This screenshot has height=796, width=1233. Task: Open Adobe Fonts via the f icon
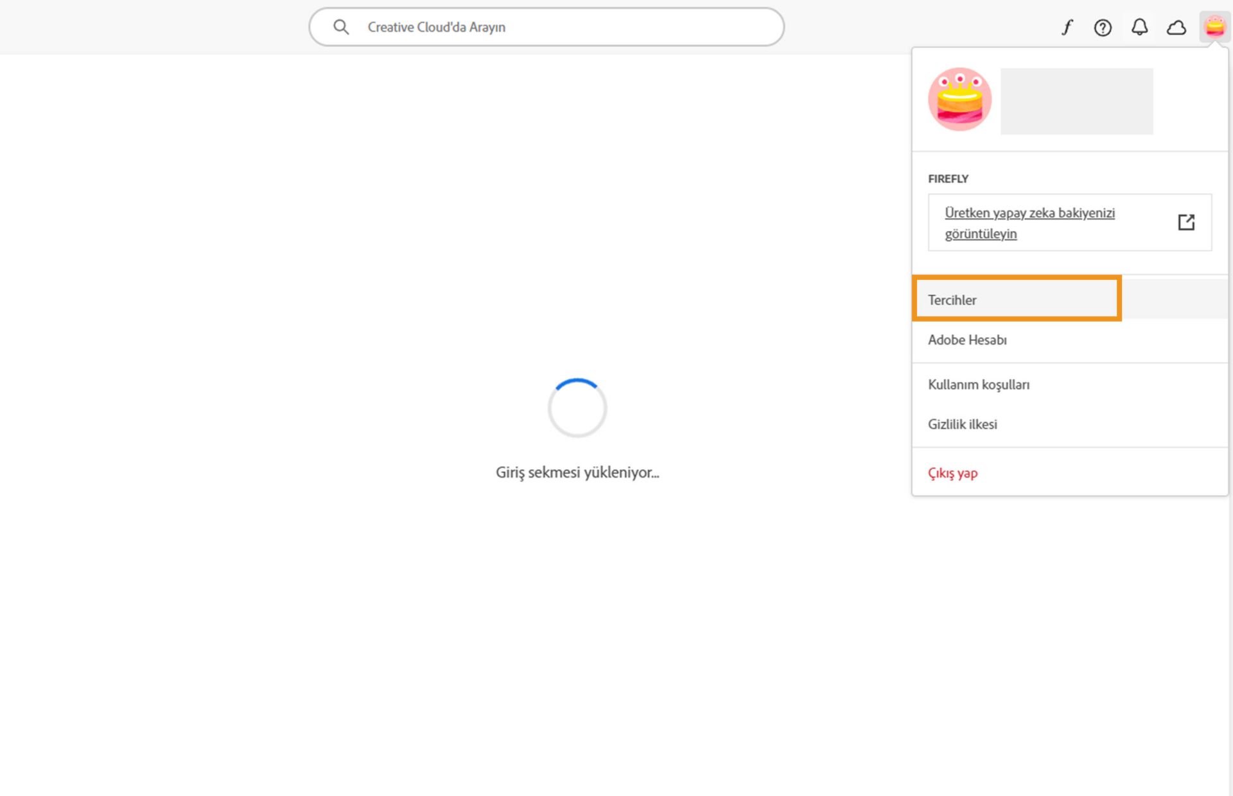point(1066,27)
